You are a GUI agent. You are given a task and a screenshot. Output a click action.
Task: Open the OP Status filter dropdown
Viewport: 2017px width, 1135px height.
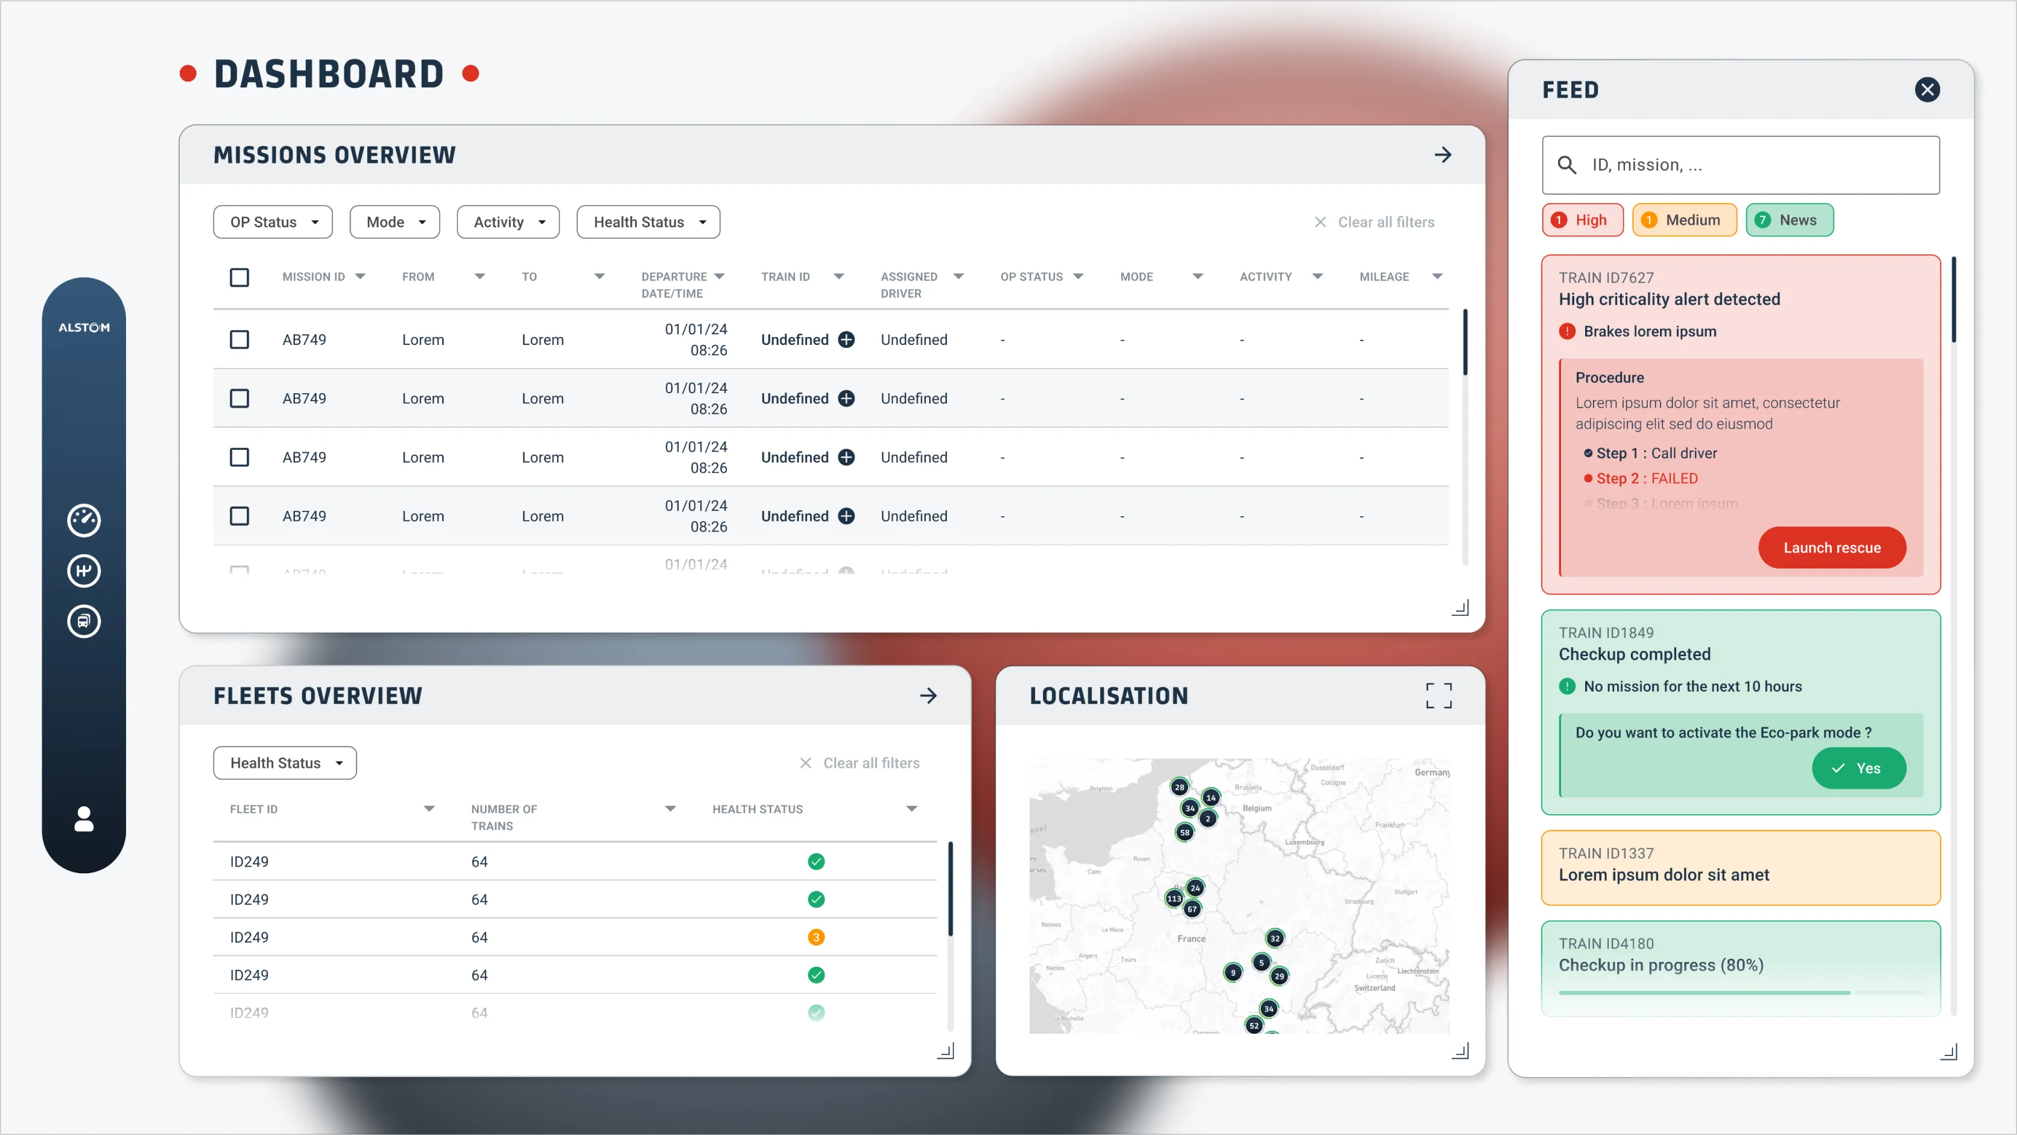[273, 223]
